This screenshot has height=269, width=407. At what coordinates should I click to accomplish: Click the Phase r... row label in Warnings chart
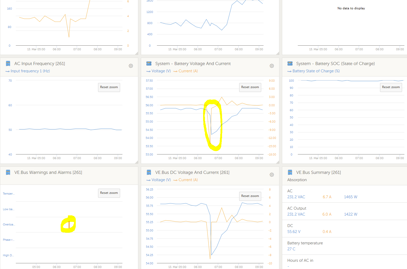pyautogui.click(x=9, y=240)
